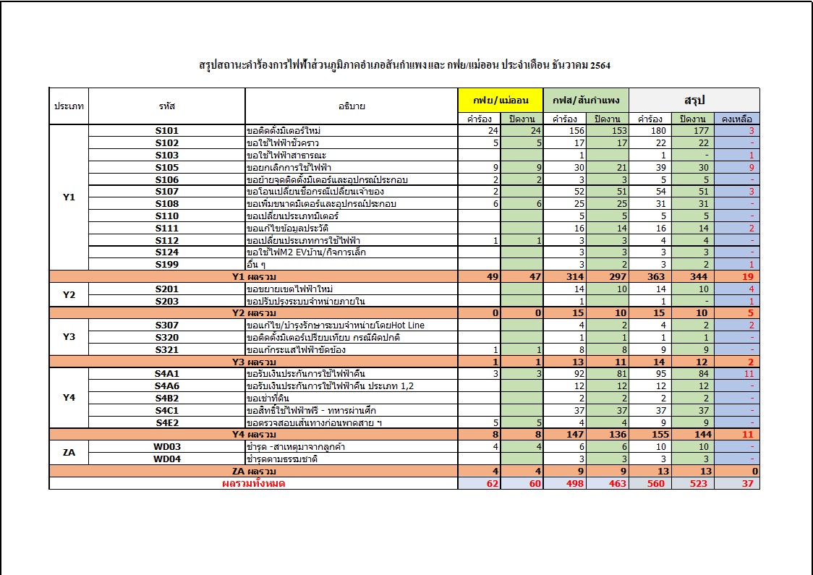Select the Y4 ผลรวม subtotal label
This screenshot has width=813, height=575.
[x=254, y=435]
